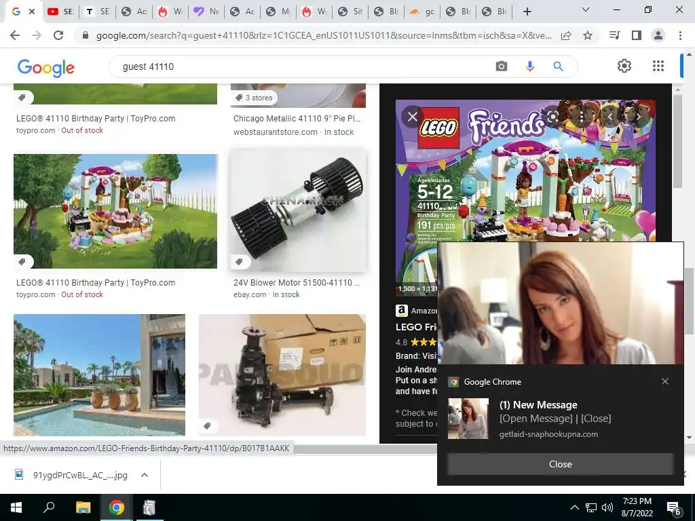
Task: Open the villa with pool image
Action: pyautogui.click(x=99, y=374)
